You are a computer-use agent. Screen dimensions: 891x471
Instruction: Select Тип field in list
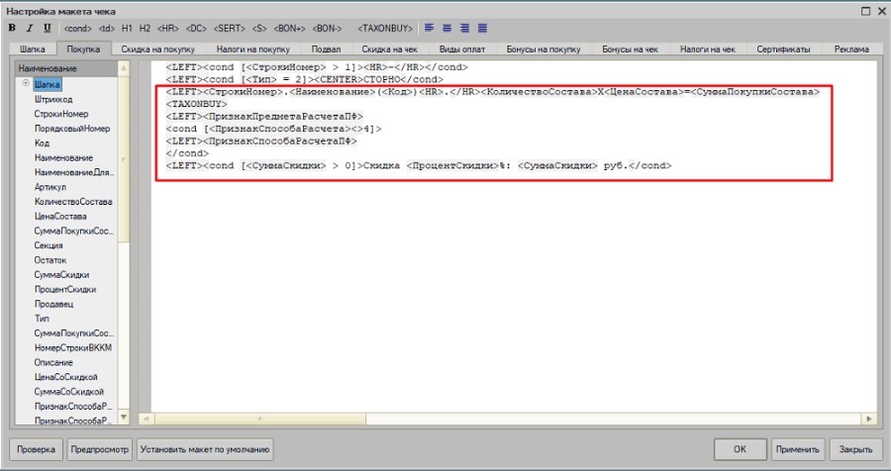(x=42, y=319)
